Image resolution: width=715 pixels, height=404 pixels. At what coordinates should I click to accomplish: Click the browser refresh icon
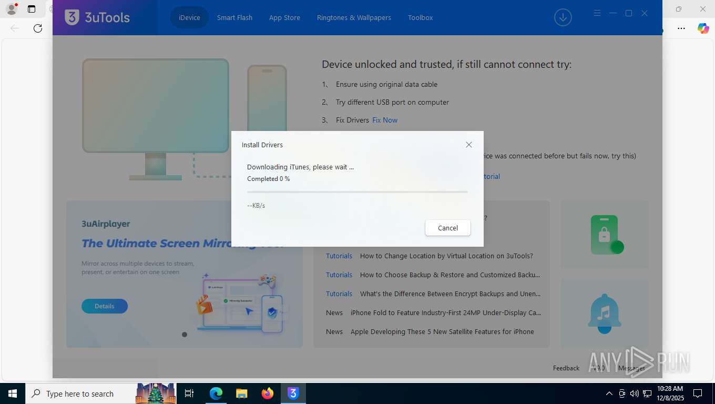tap(38, 28)
